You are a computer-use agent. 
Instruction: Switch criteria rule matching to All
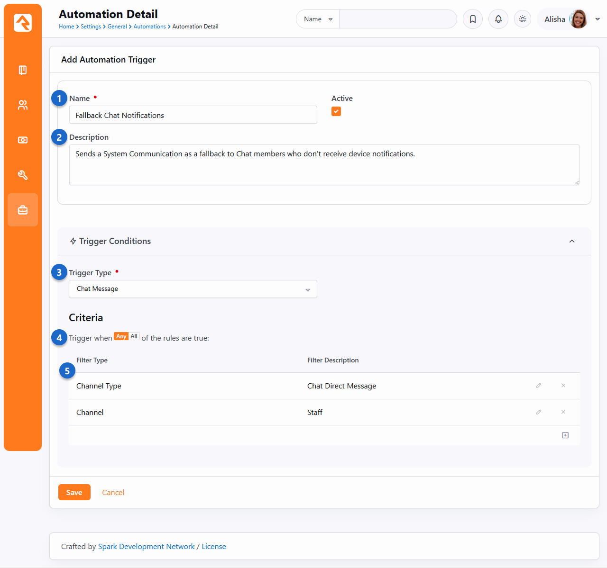pyautogui.click(x=134, y=336)
